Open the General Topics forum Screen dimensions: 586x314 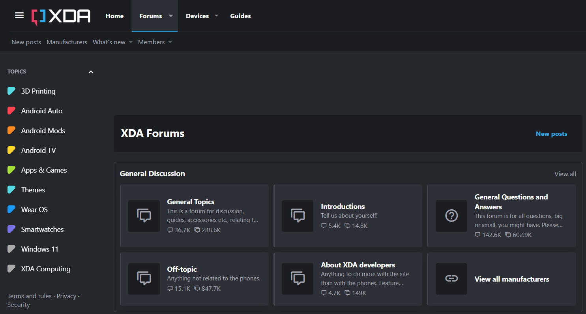[x=191, y=202]
